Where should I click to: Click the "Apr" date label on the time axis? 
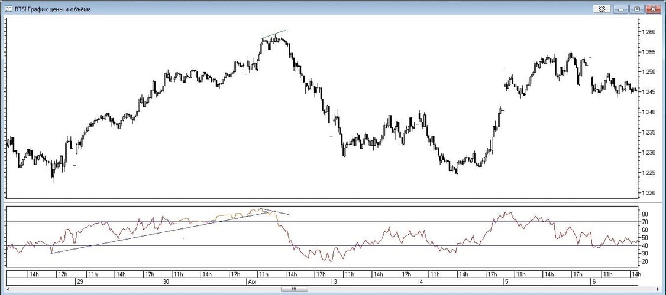tap(250, 282)
